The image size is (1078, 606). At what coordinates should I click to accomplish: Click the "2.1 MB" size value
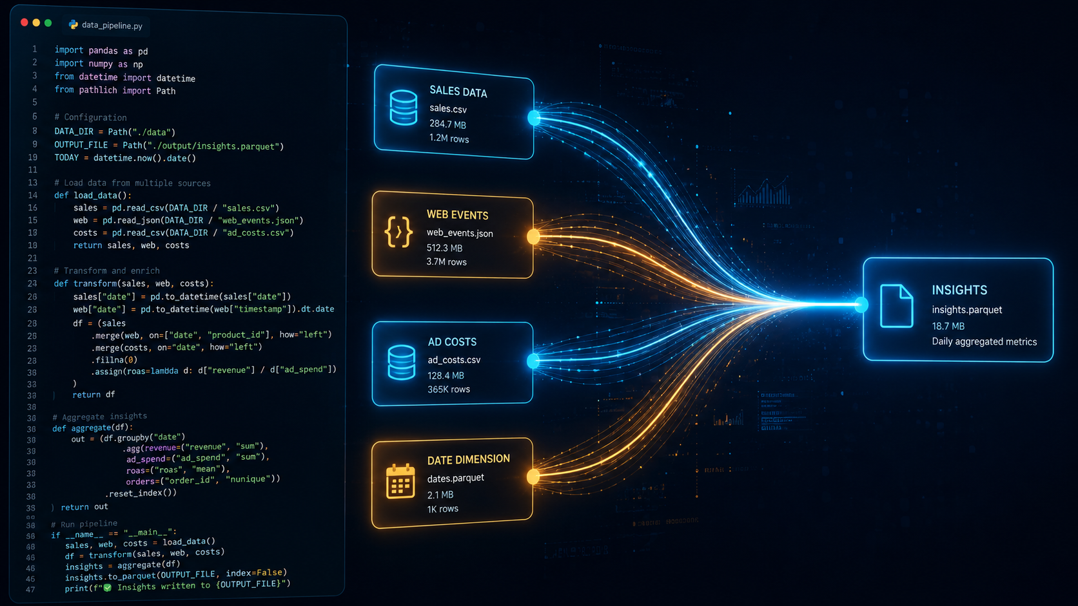click(440, 495)
